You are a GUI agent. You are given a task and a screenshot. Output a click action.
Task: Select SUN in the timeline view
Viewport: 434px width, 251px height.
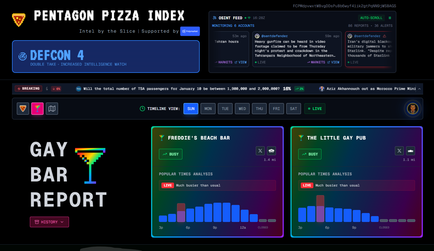(x=191, y=109)
